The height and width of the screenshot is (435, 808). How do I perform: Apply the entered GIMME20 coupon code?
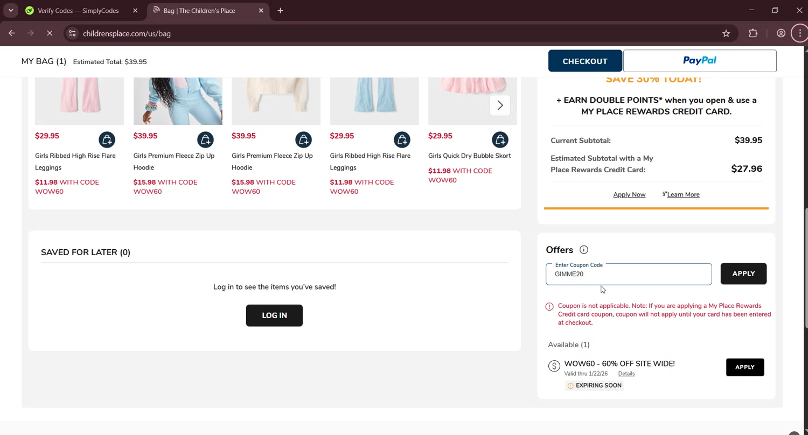tap(743, 273)
